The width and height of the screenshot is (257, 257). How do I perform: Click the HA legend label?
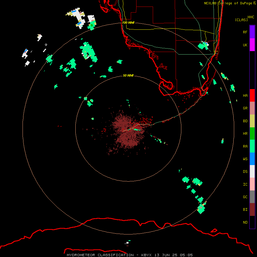pyautogui.click(x=245, y=95)
